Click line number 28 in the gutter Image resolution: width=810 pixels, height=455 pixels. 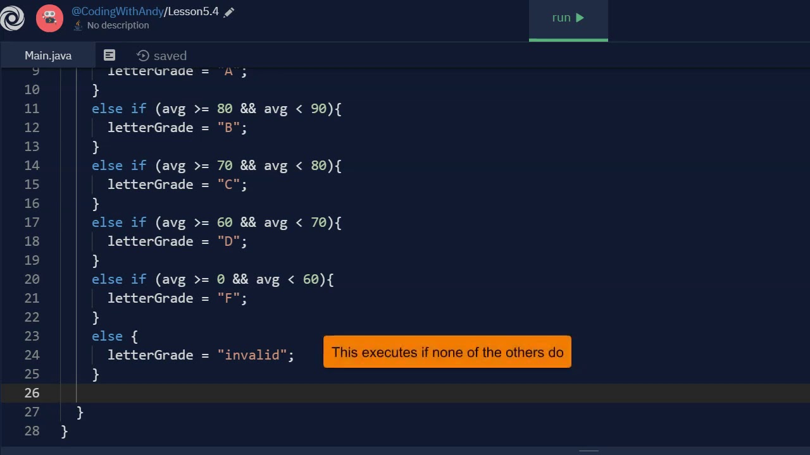pyautogui.click(x=32, y=431)
